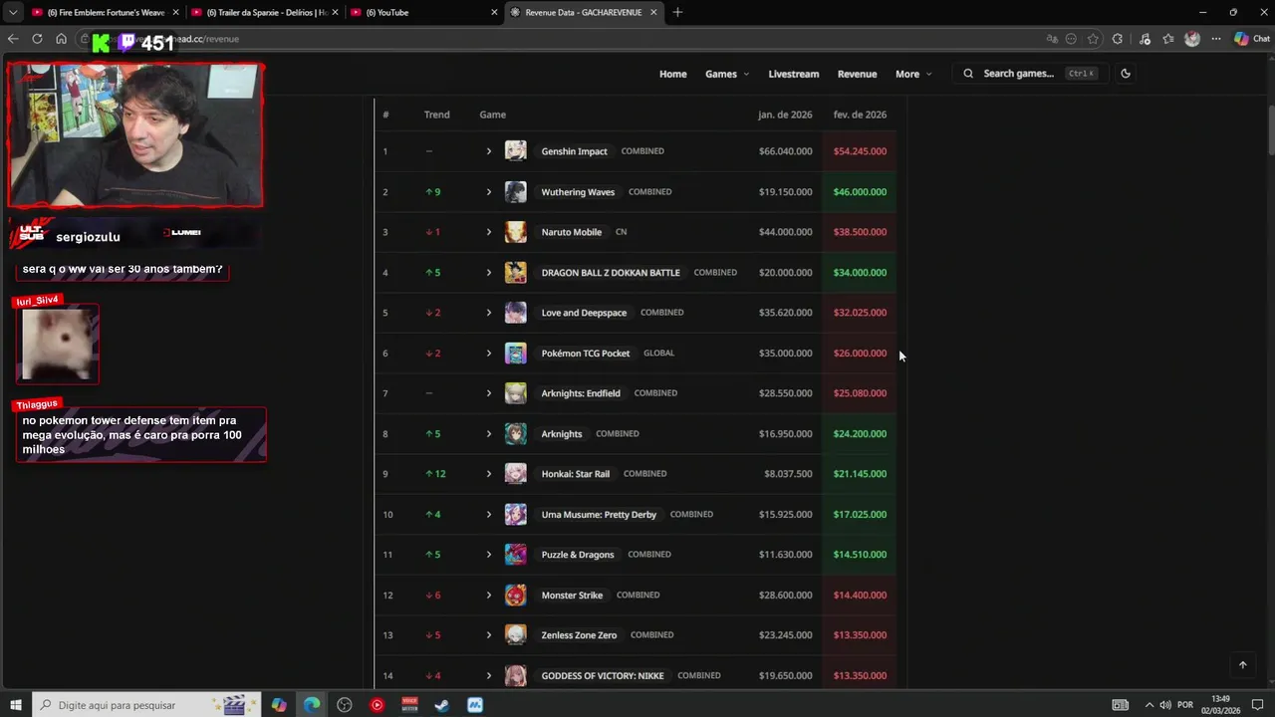Click the browser address bar
The width and height of the screenshot is (1275, 717).
point(558,39)
